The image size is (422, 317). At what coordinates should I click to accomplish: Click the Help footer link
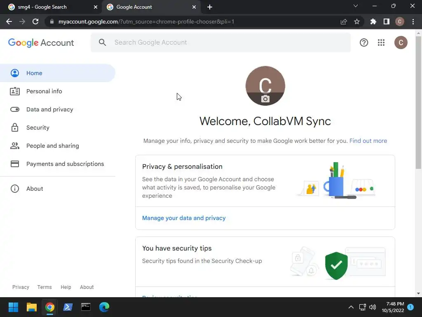(x=66, y=287)
